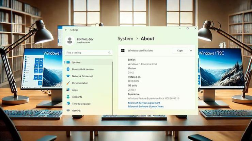Open Microsoft Software License Terms link

pyautogui.click(x=146, y=107)
